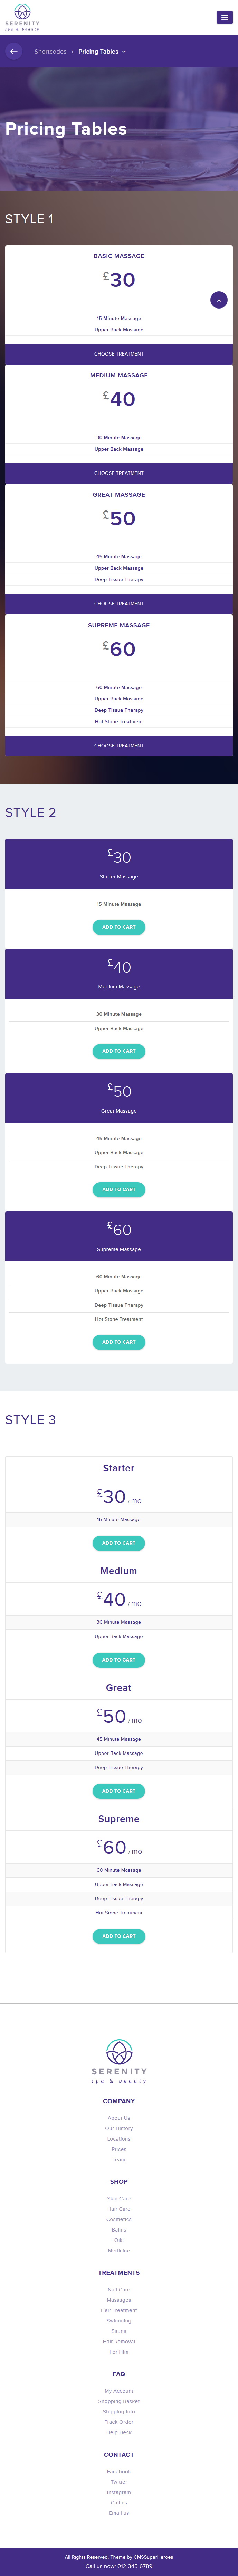Open the Track Order footer link

pyautogui.click(x=119, y=2422)
